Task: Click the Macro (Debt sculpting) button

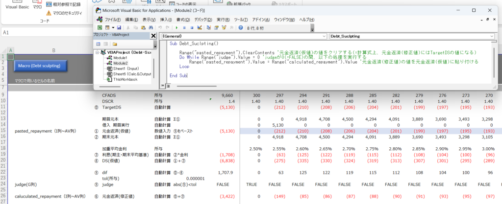Action: coord(41,66)
